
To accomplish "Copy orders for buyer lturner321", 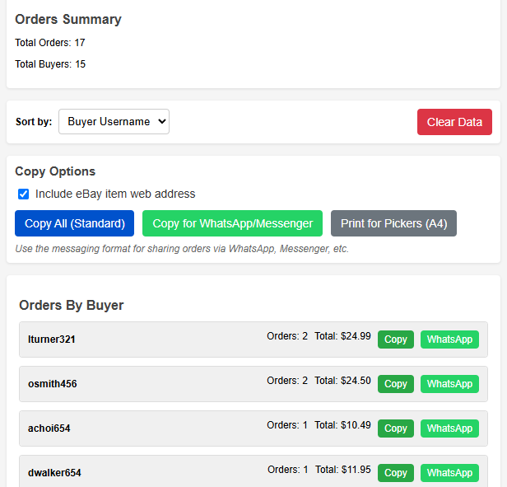I will pos(395,339).
